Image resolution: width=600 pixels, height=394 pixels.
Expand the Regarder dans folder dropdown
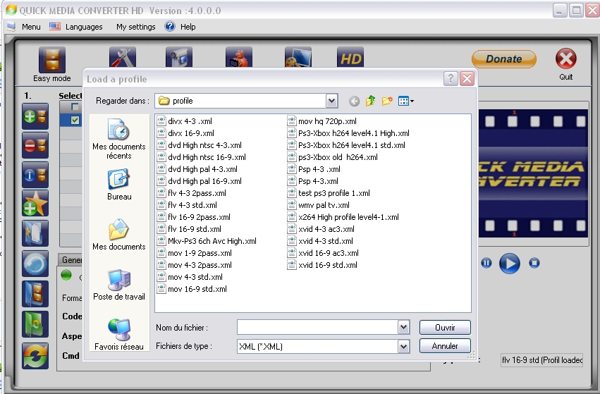coord(332,101)
